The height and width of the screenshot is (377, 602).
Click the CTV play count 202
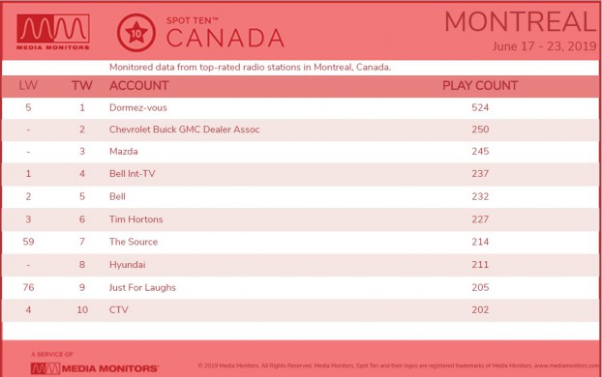tap(480, 310)
